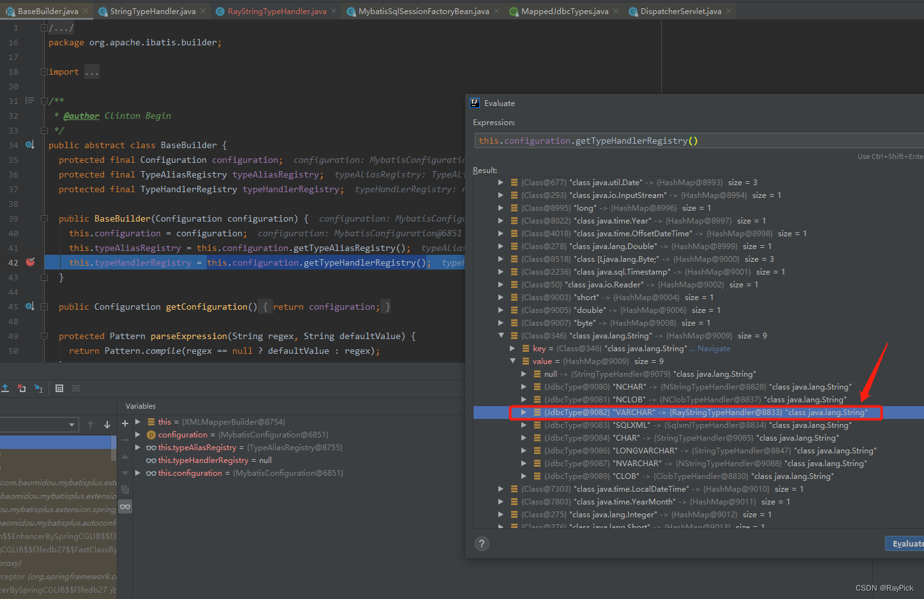Expand the this.configuration watch
924x599 pixels.
[138, 473]
